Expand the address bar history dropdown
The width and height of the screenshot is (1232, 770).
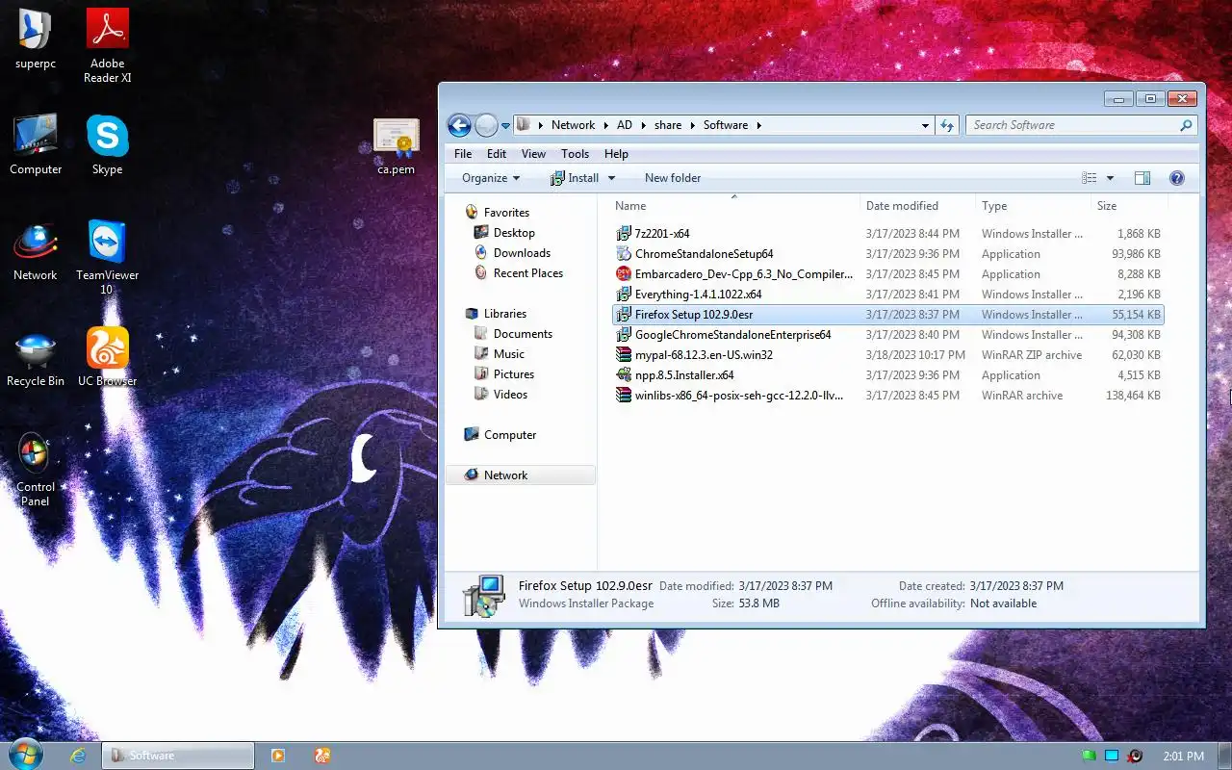(925, 125)
